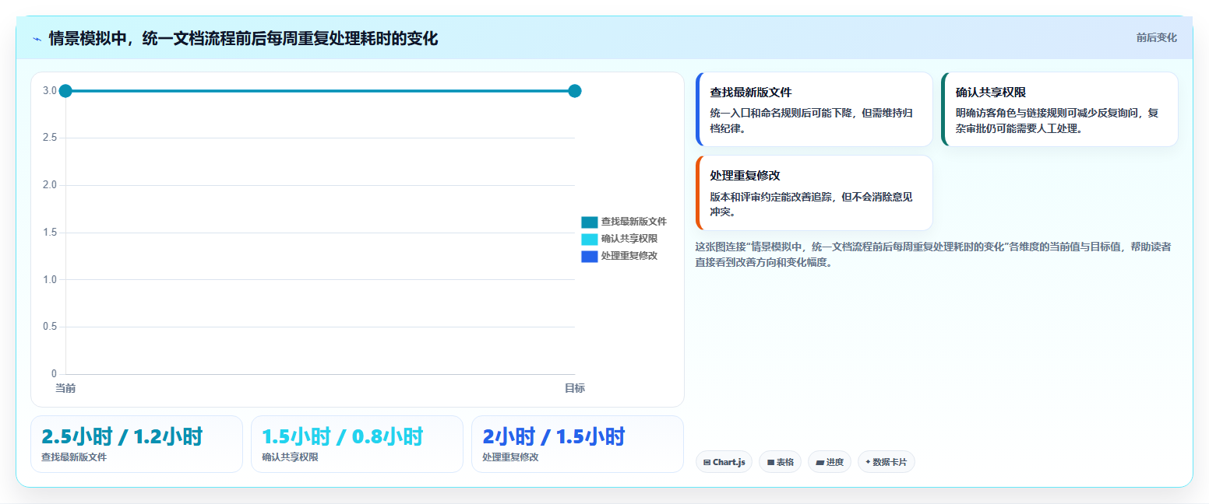
Task: Open the 处理重复修改 description card heading
Action: click(745, 176)
